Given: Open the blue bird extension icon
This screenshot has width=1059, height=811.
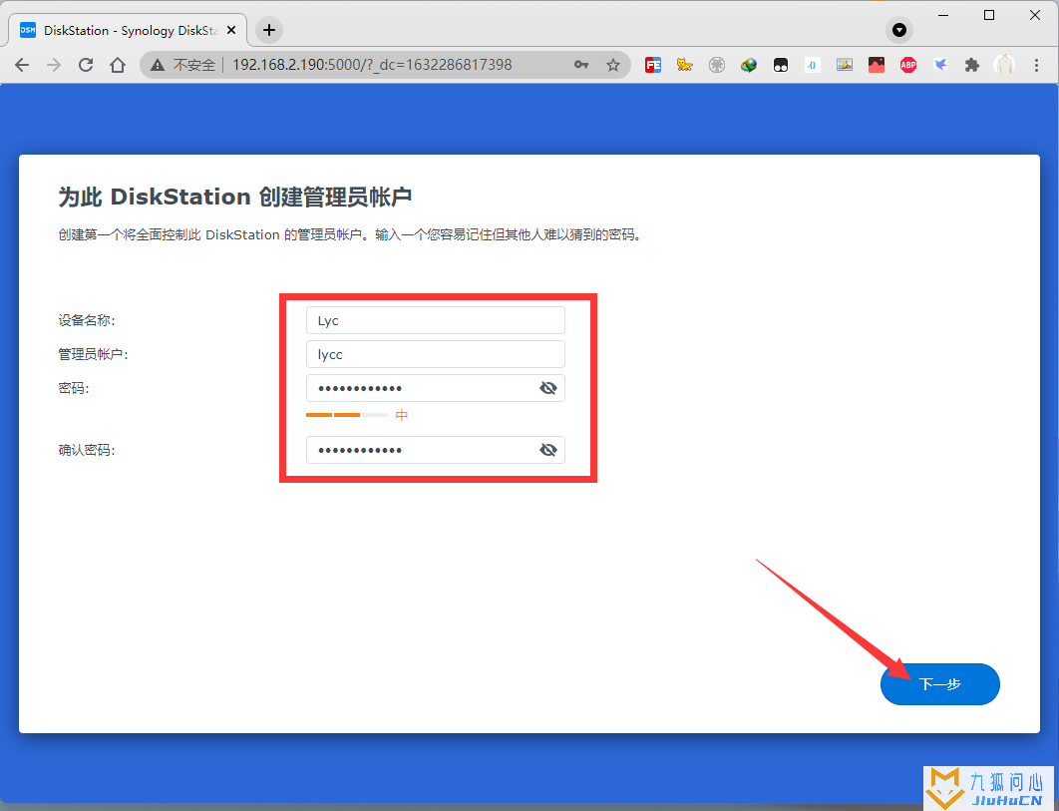Looking at the screenshot, I should click(940, 65).
